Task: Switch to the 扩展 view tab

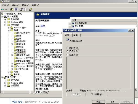Action: [x=38, y=92]
